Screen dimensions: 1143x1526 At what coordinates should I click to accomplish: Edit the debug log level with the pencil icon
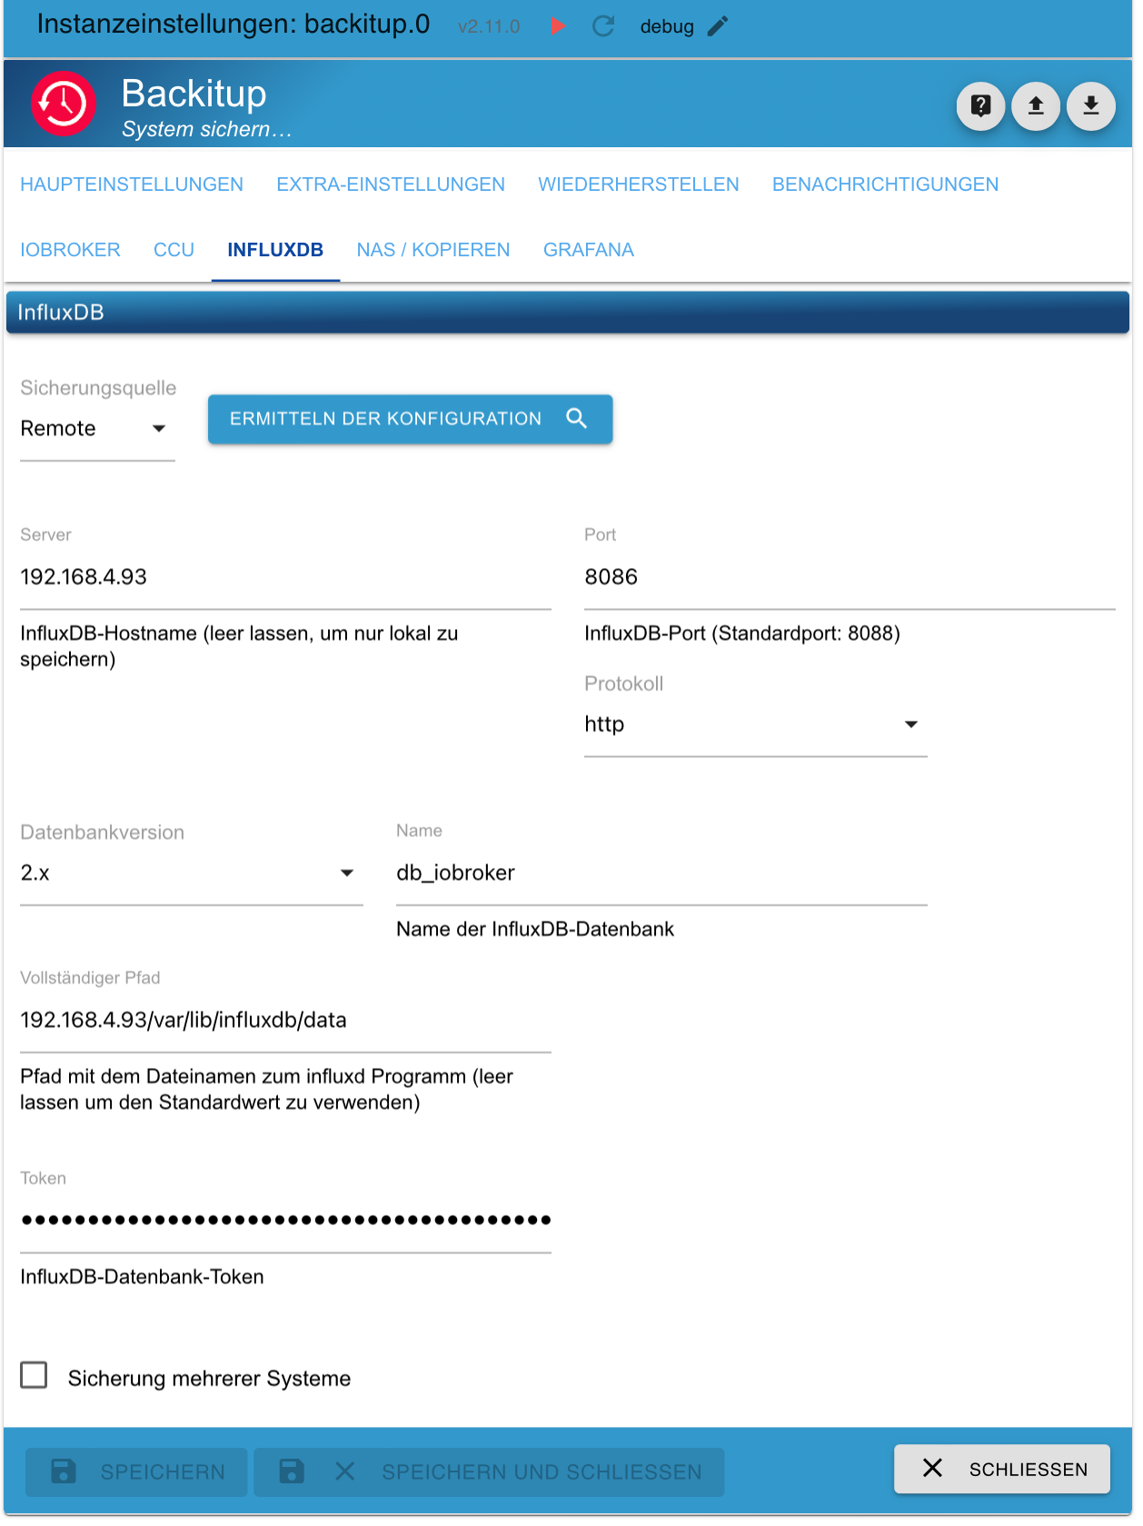(x=718, y=26)
